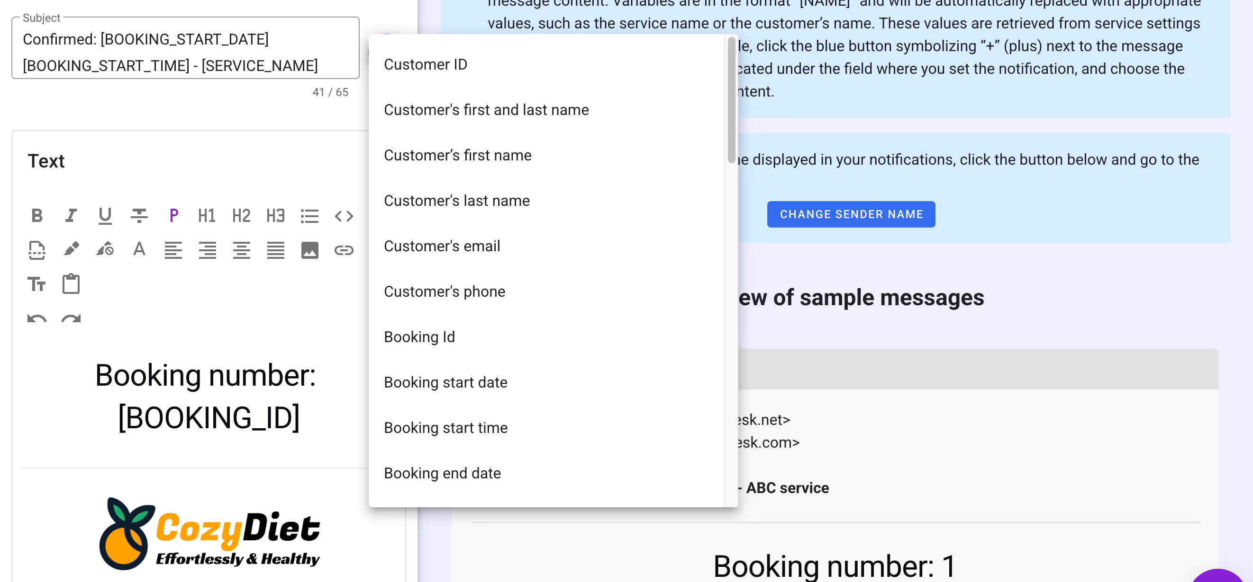
Task: Insert the Booking Id variable
Action: tap(419, 336)
